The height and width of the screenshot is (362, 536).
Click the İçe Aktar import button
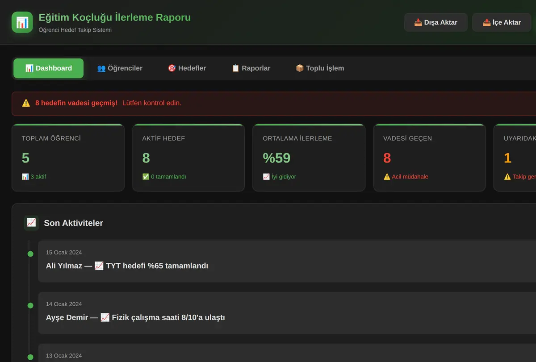[x=502, y=22]
